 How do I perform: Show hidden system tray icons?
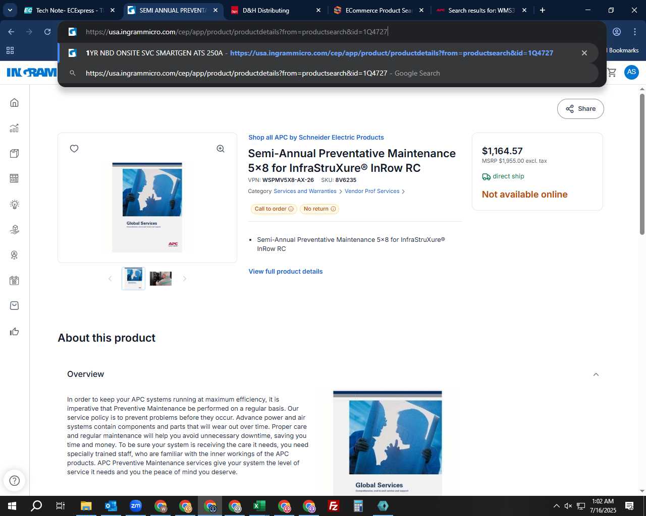point(556,506)
